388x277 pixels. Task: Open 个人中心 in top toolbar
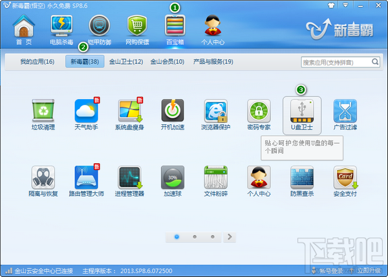pos(213,30)
